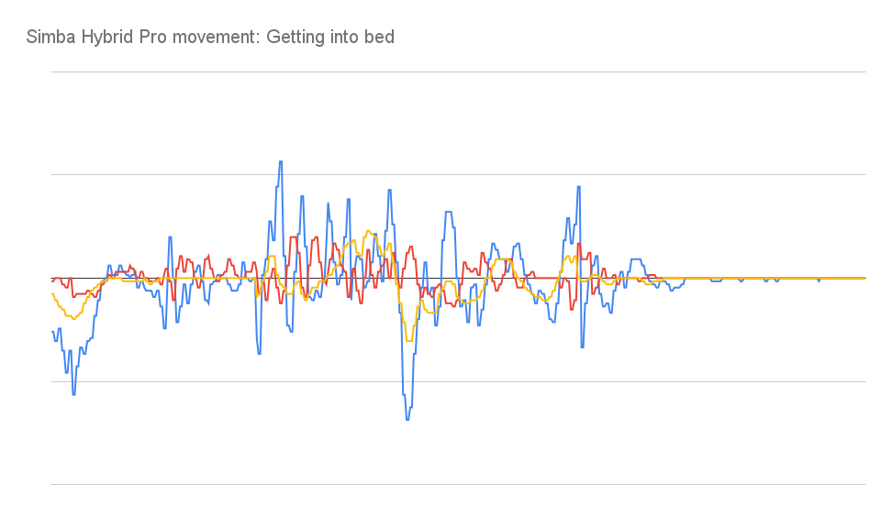Select the yellow line's first dip at left
The image size is (892, 517).
pos(72,318)
